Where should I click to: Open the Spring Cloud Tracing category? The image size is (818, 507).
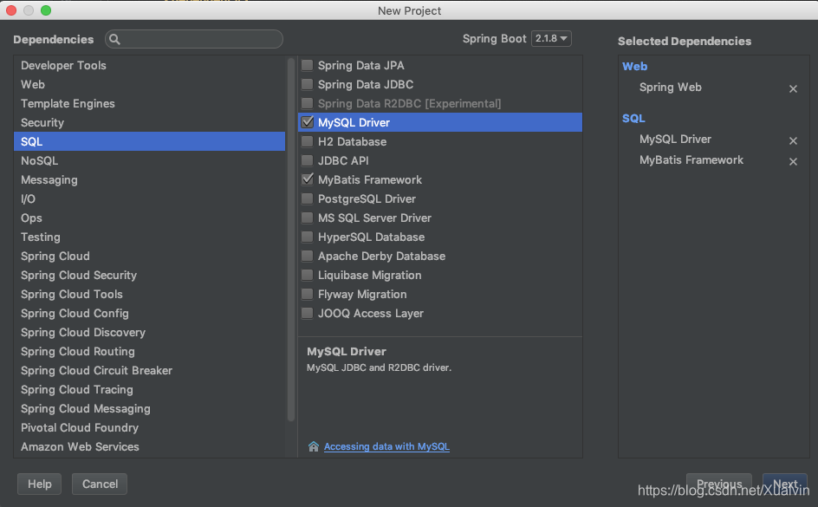pyautogui.click(x=149, y=390)
